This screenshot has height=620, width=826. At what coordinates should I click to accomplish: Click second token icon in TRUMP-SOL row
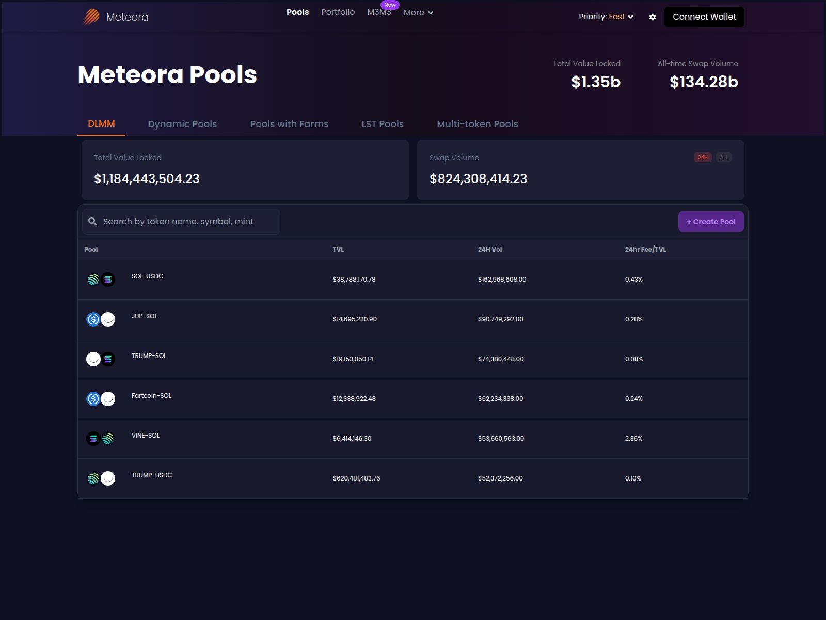coord(108,359)
